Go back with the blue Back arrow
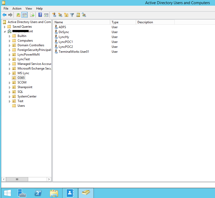The height and width of the screenshot is (198, 215). [4, 15]
